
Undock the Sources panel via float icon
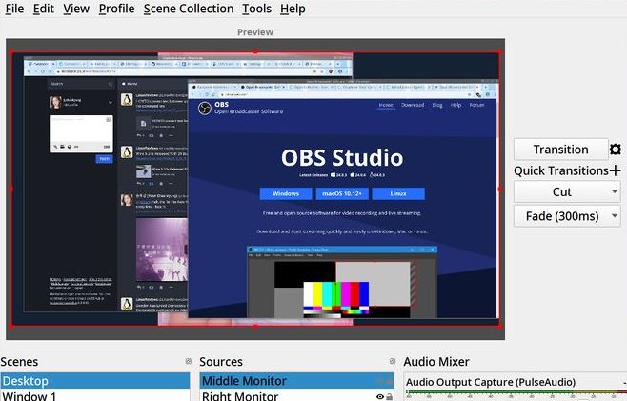(x=393, y=361)
